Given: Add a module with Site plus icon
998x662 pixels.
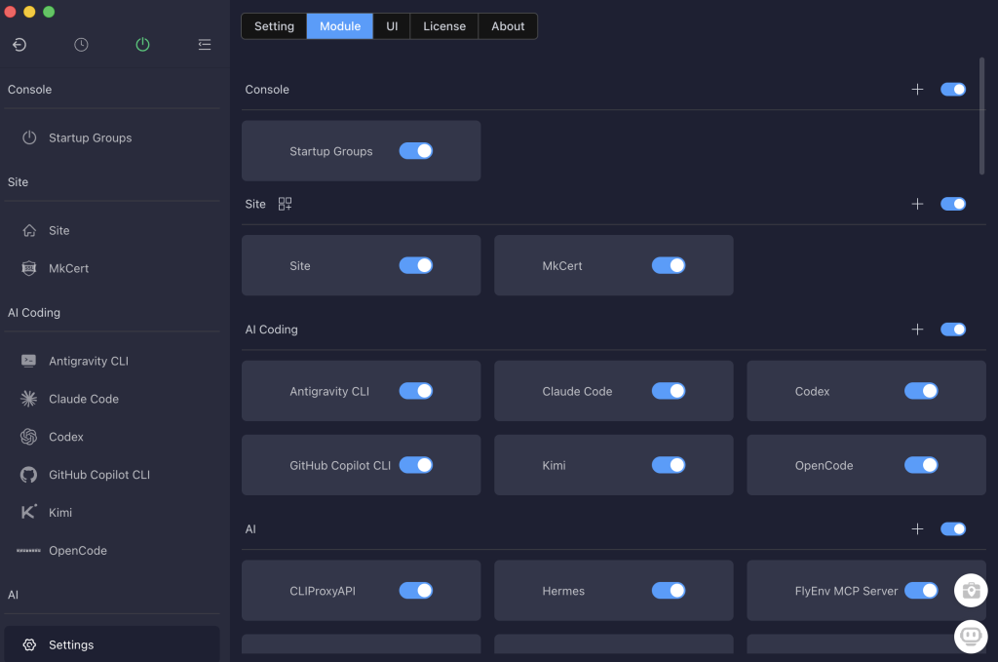Looking at the screenshot, I should (917, 204).
